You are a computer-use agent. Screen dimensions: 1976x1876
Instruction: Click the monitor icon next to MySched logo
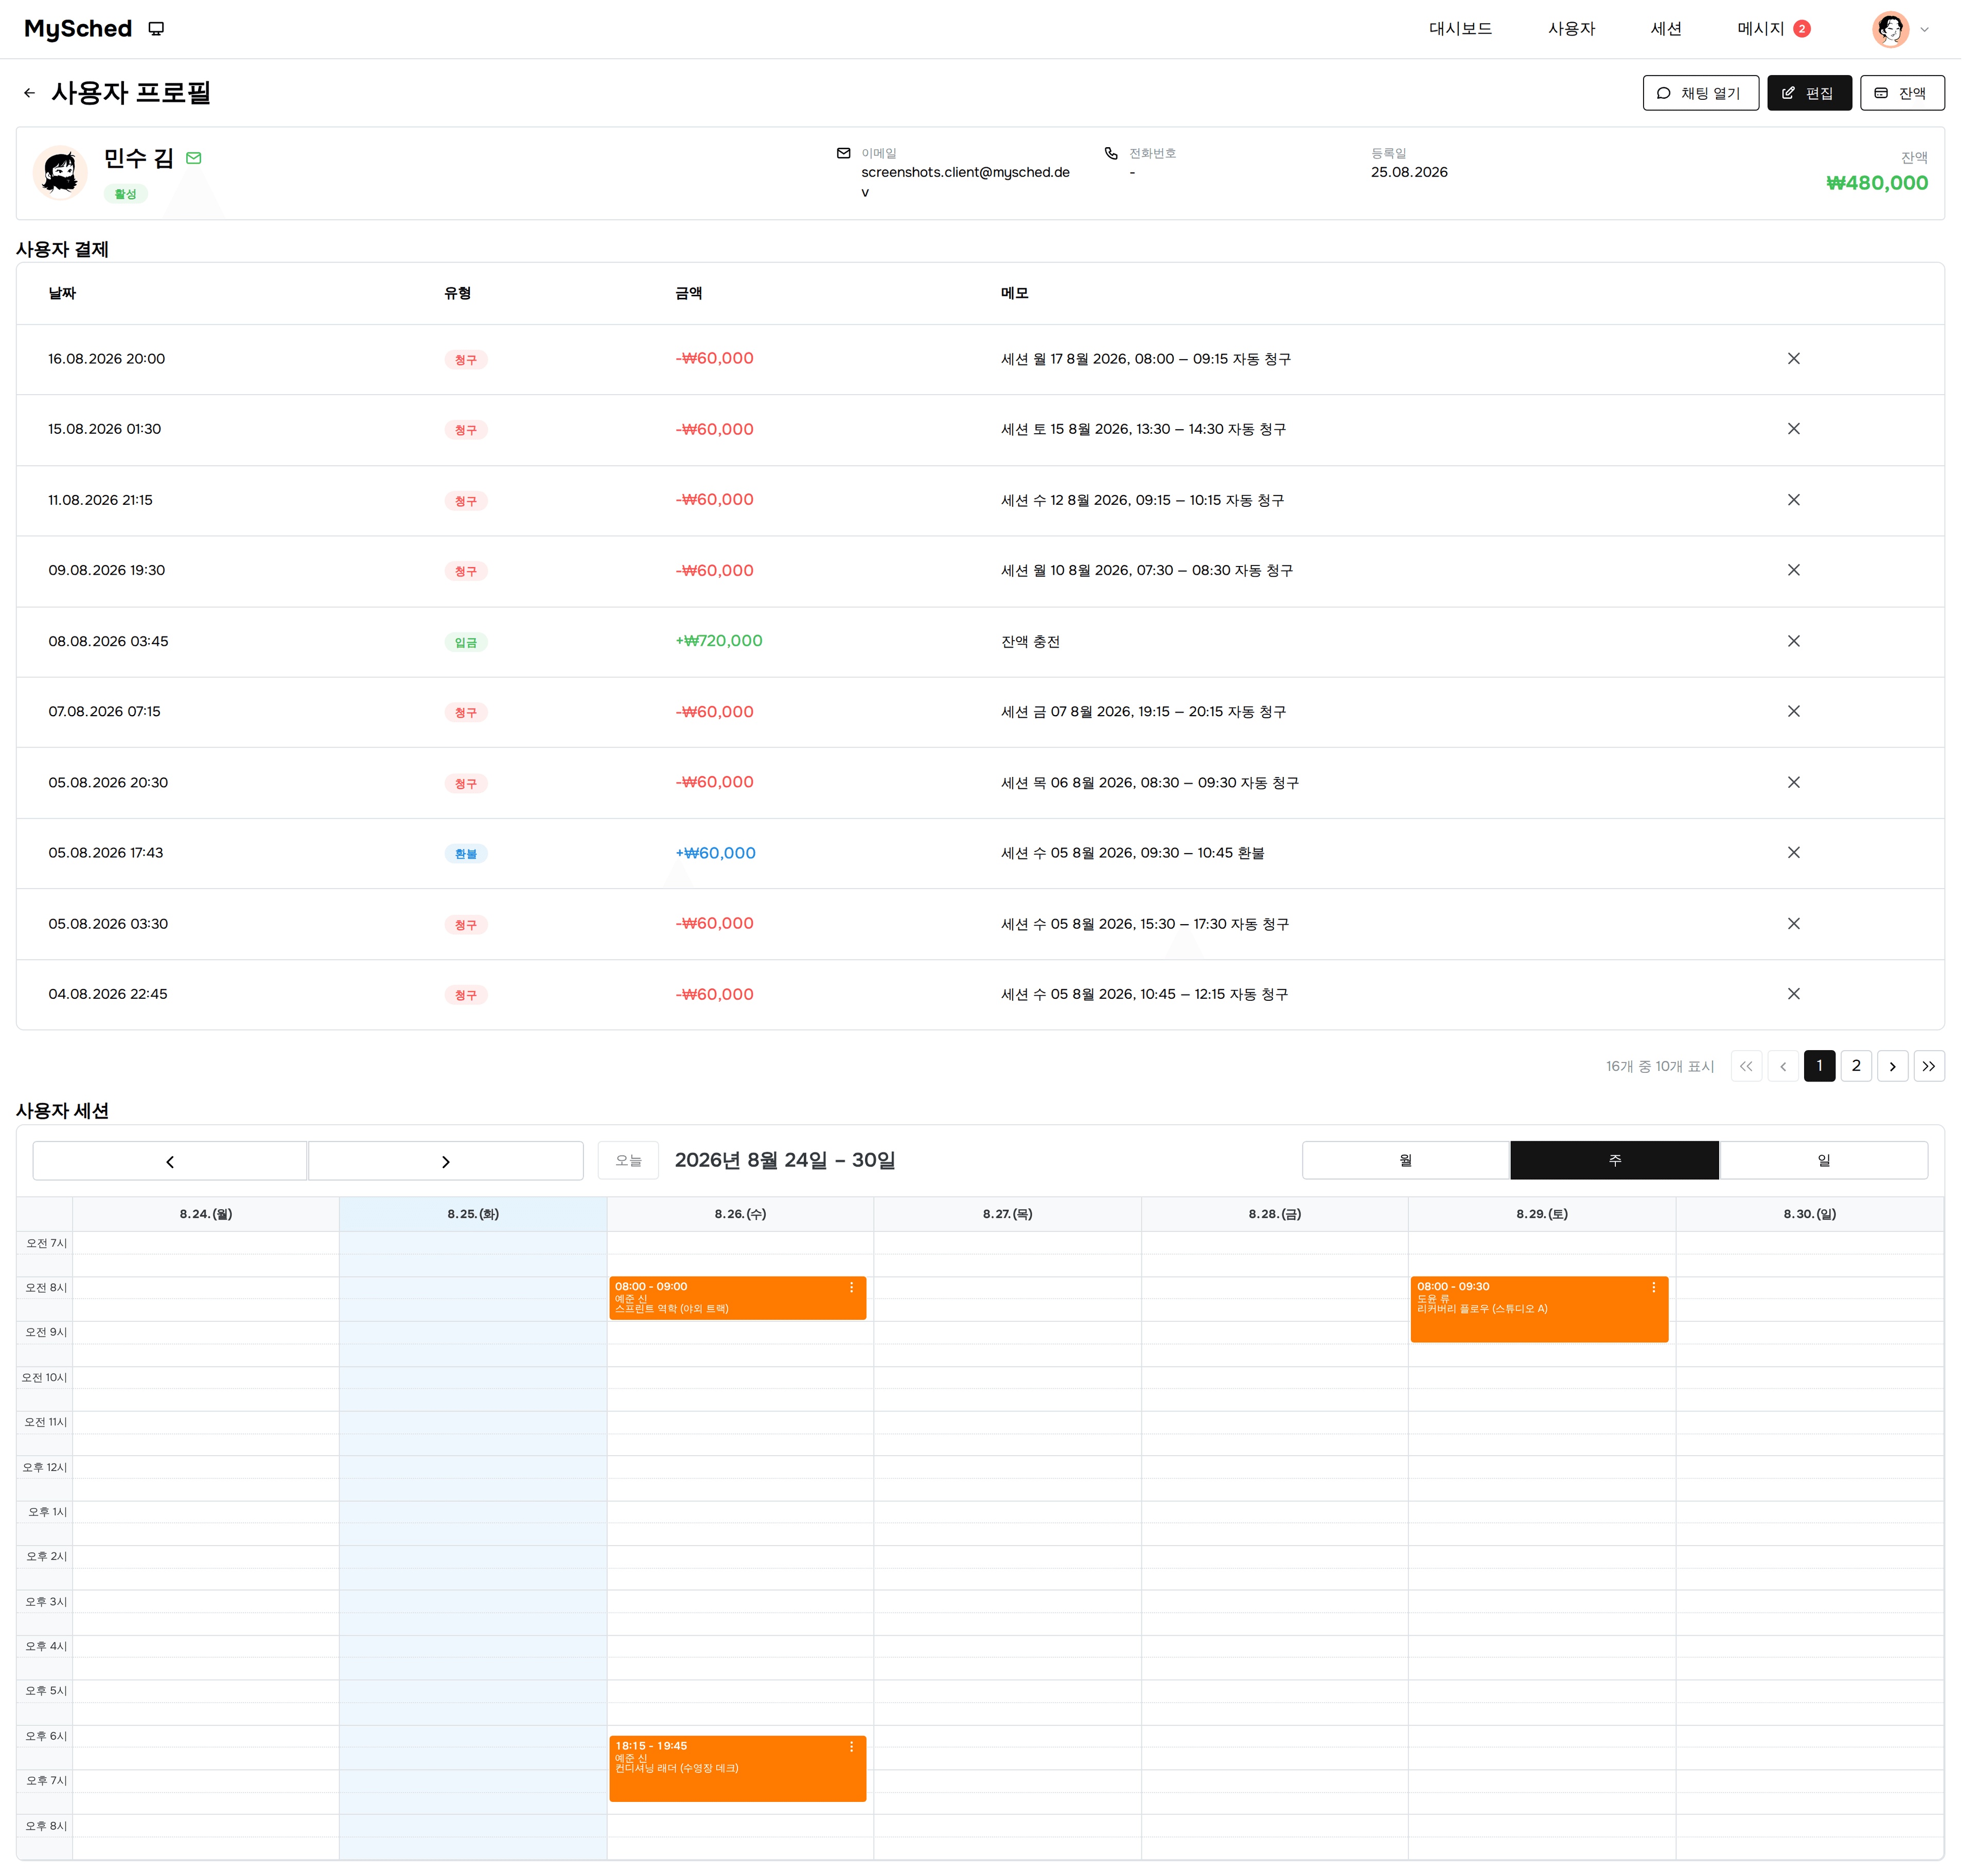[157, 29]
